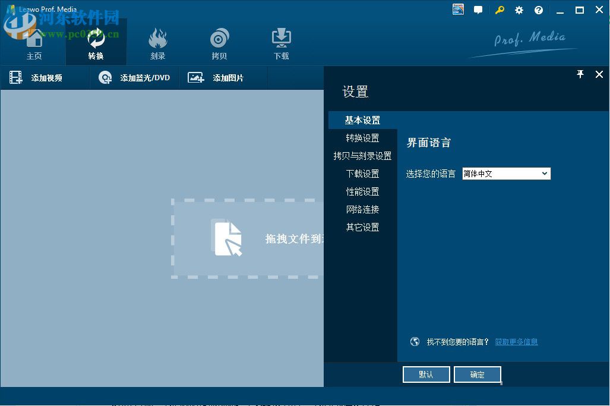Screen dimensions: 610x406
Task: Switch to 转换设置 settings tab
Action: (362, 137)
